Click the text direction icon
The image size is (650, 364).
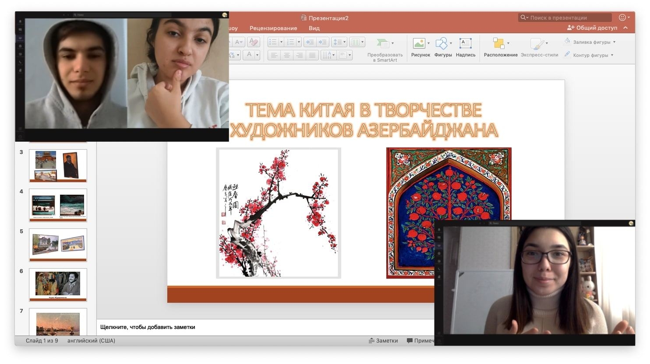point(328,55)
